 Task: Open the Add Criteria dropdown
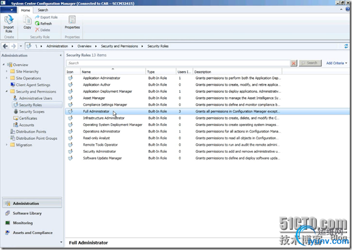click(x=336, y=63)
